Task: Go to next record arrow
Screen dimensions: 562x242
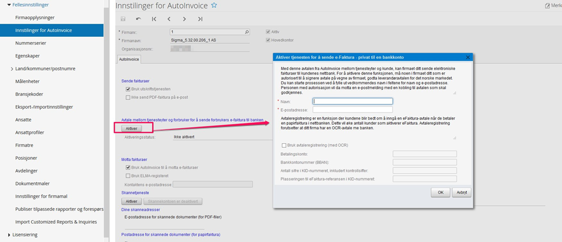Action: 184,20
